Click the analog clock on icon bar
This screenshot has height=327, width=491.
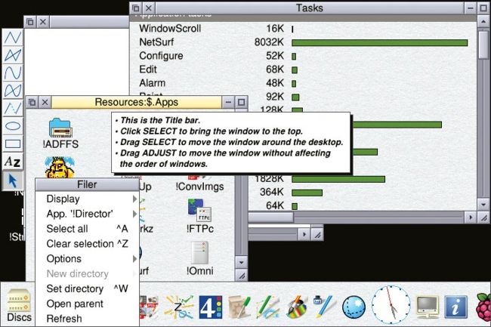[391, 304]
